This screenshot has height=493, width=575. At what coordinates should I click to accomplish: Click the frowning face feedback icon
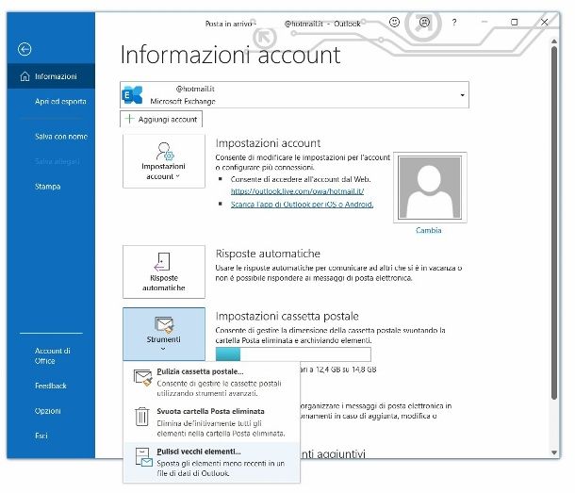click(x=424, y=23)
